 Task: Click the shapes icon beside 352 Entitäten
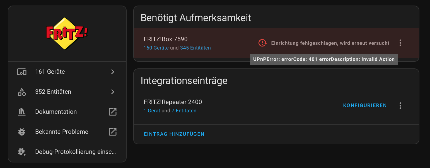(22, 92)
